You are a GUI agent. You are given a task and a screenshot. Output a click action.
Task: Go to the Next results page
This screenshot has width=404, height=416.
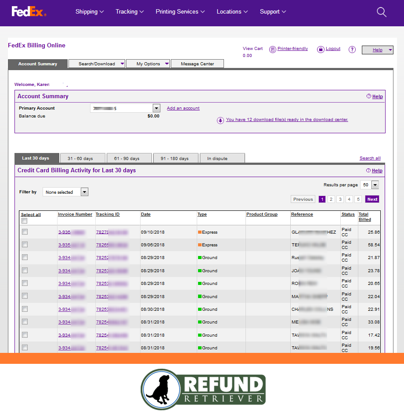(372, 199)
